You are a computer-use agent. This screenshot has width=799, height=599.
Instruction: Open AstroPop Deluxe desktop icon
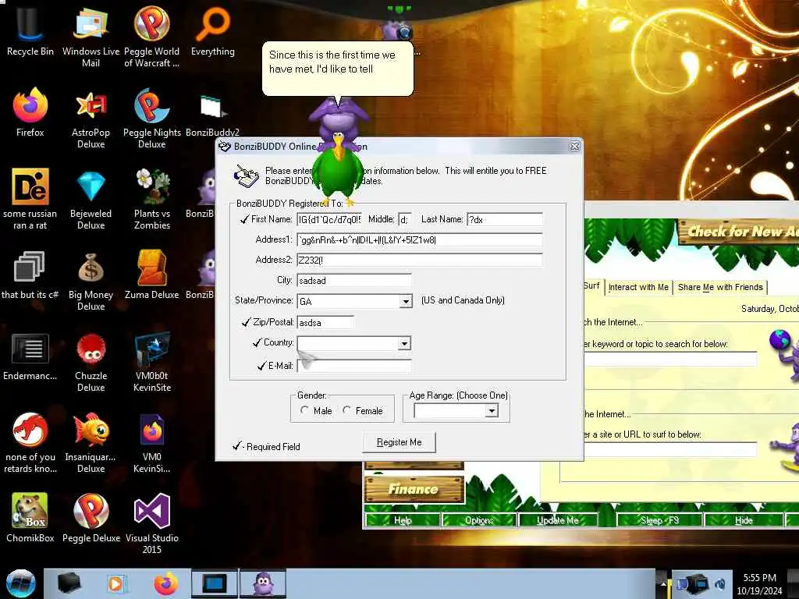click(91, 117)
